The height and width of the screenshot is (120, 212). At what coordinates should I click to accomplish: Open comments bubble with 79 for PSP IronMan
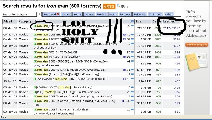tap(132, 92)
